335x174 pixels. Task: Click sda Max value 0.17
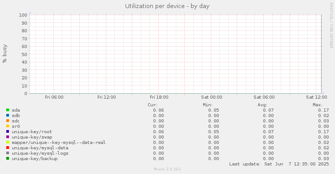(x=323, y=110)
